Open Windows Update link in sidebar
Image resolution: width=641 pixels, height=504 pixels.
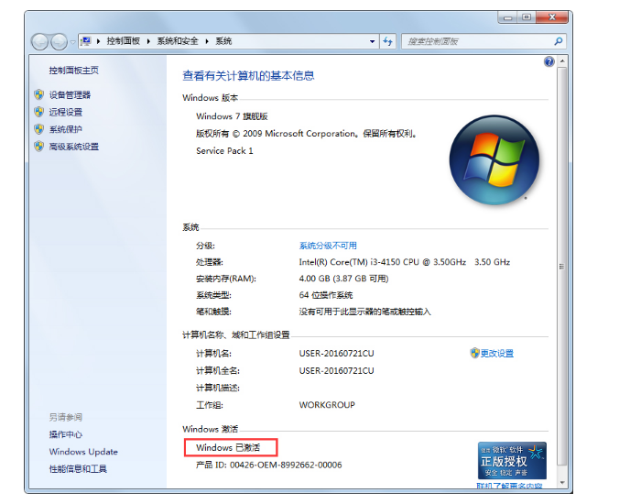(83, 452)
